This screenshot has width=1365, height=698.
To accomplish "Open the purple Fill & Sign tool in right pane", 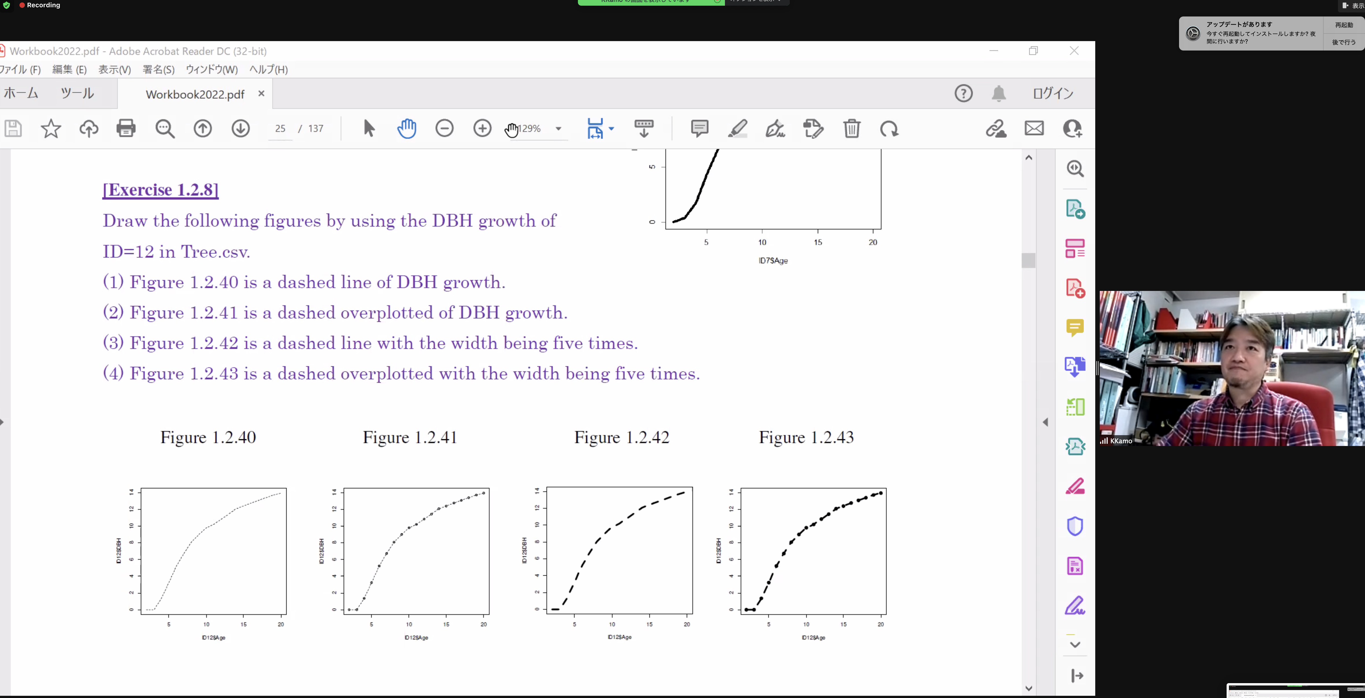I will coord(1075,605).
